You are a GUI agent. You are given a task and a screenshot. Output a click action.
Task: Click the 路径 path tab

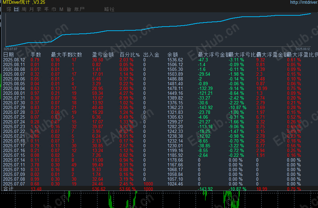[x=109, y=9]
